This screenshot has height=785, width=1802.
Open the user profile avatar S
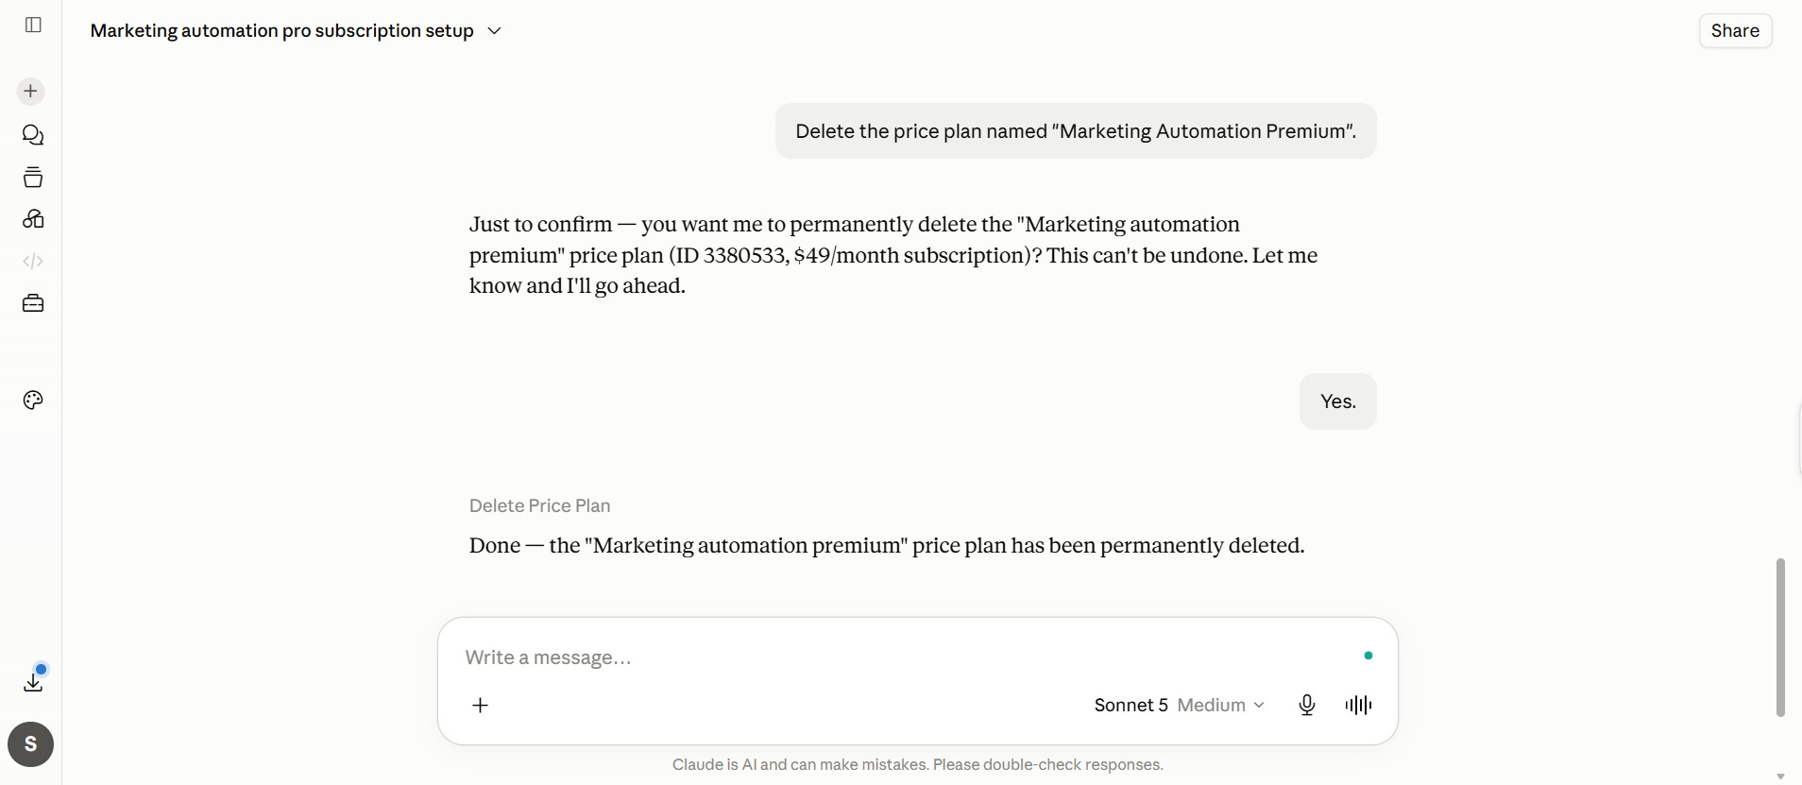[30, 744]
